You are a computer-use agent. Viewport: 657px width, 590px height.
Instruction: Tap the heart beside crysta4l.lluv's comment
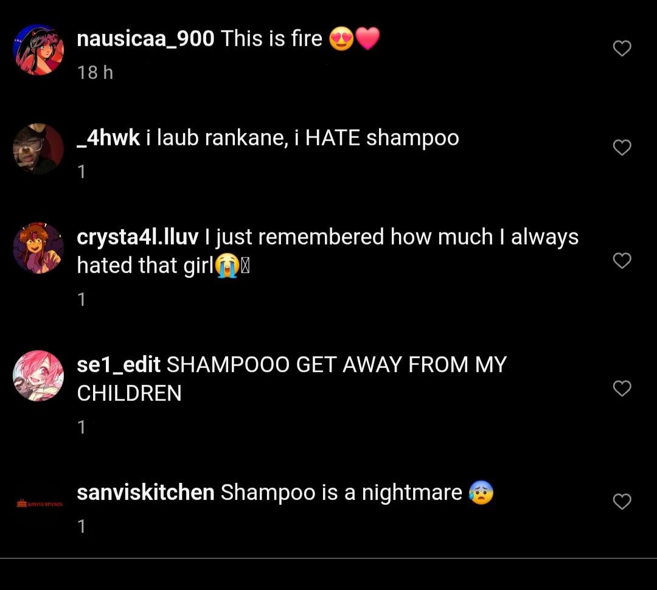pos(622,261)
